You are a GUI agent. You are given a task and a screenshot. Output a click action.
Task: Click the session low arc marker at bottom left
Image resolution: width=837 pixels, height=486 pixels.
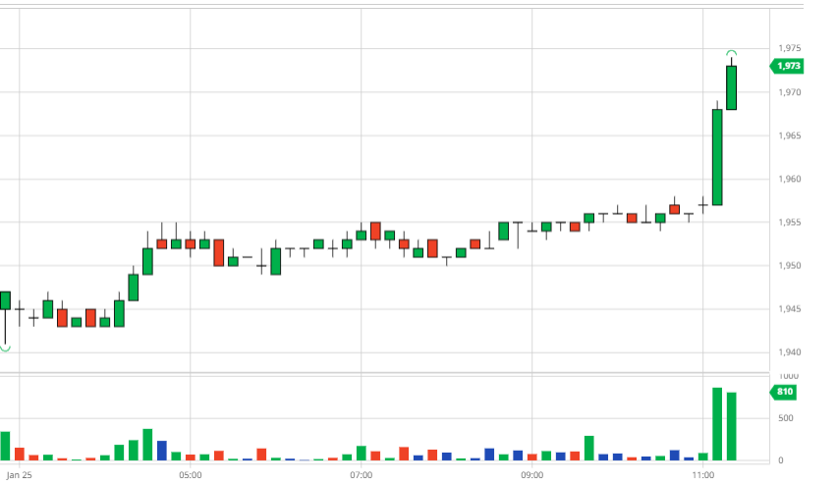pyautogui.click(x=5, y=349)
